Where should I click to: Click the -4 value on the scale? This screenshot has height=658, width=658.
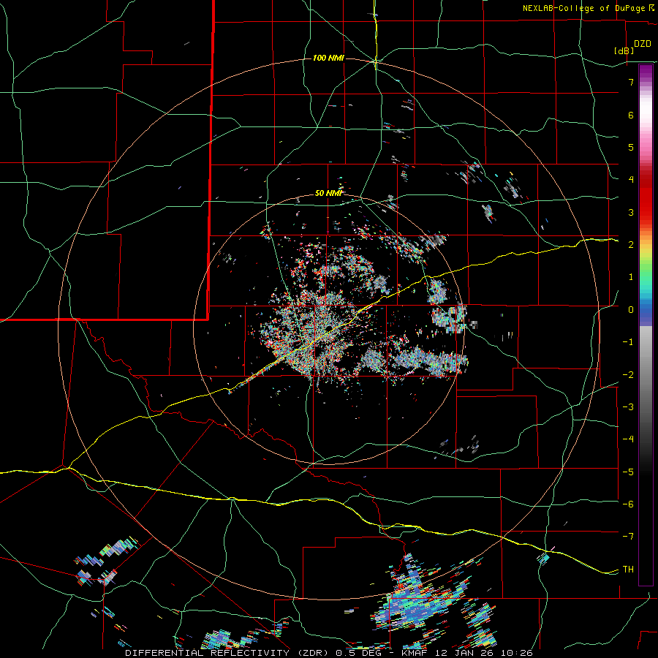coord(628,439)
